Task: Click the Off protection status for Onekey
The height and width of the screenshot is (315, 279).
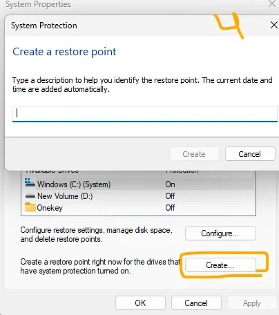Action: pos(170,208)
